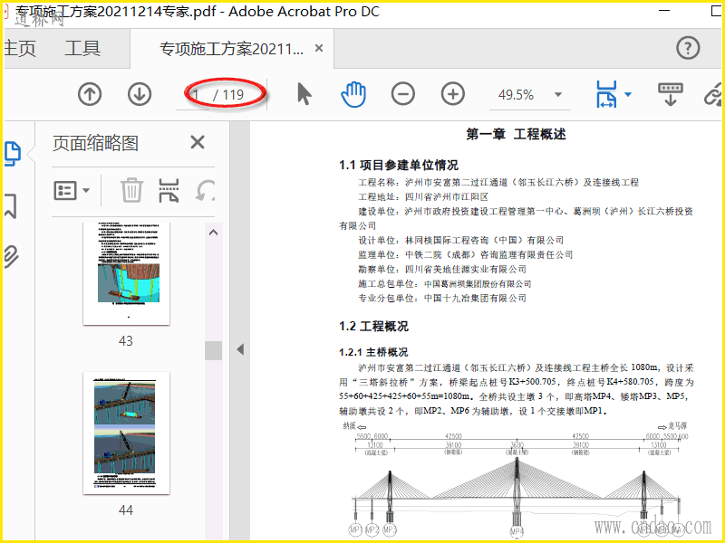The height and width of the screenshot is (543, 725).
Task: Click thumbnail scrollbar up arrow
Action: coord(213,233)
